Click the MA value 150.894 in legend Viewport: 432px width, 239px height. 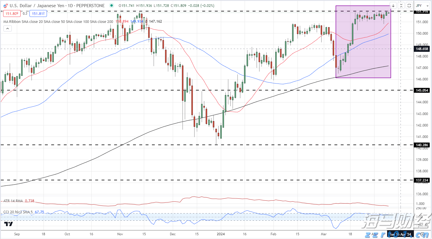click(x=122, y=21)
